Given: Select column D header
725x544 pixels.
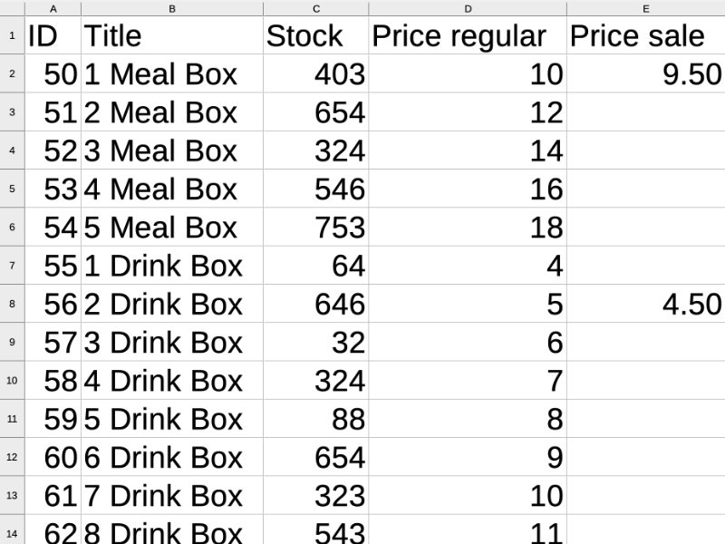Looking at the screenshot, I should click(x=468, y=8).
